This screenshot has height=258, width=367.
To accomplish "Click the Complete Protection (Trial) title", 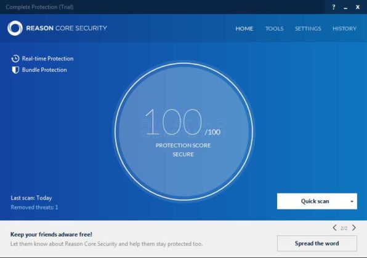I will 39,7.
